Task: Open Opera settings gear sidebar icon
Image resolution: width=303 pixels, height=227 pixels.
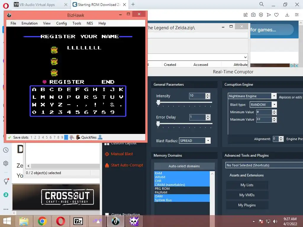Action: click(6, 163)
